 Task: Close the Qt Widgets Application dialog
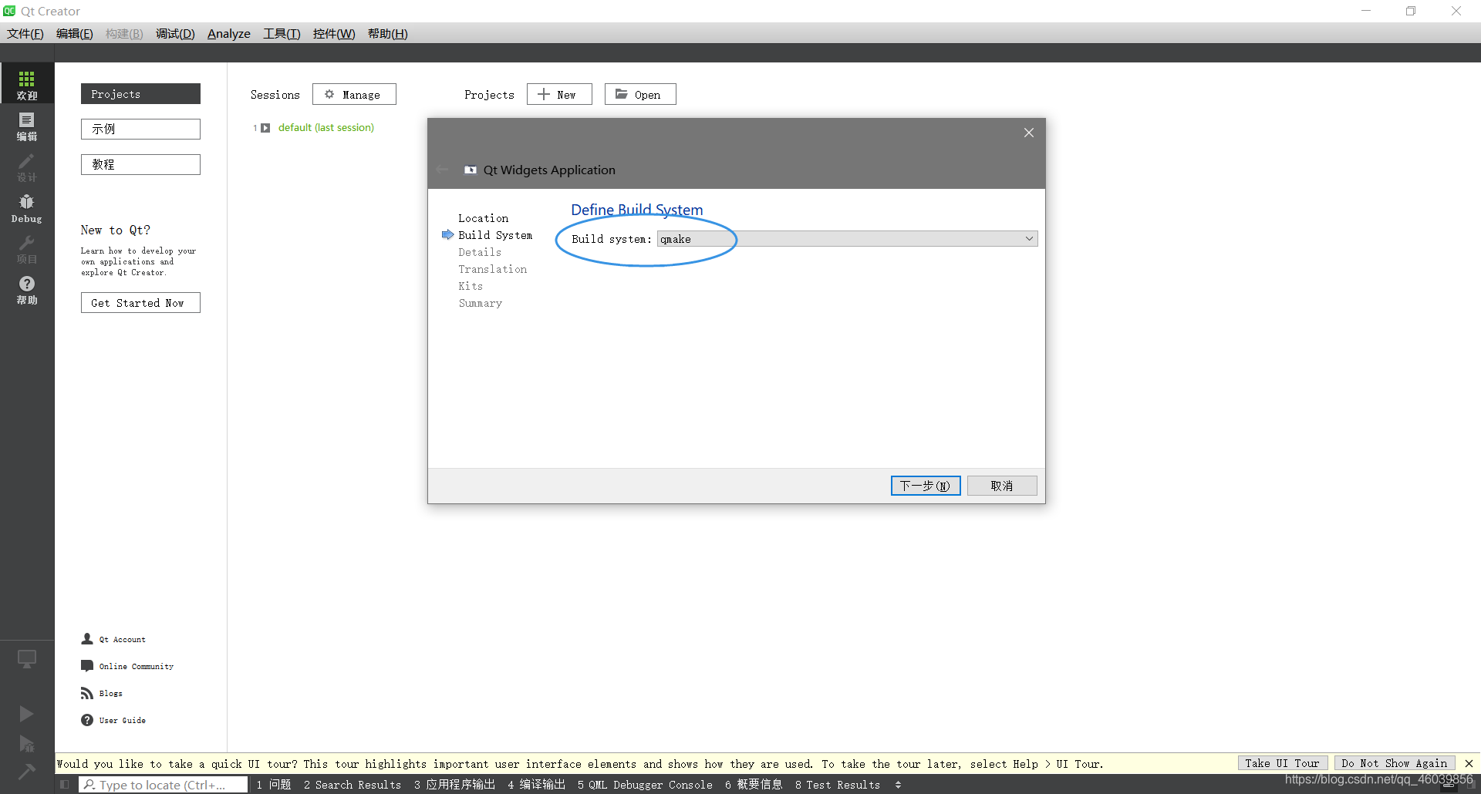click(x=1029, y=133)
